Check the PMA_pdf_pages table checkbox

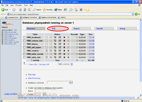click(24, 47)
